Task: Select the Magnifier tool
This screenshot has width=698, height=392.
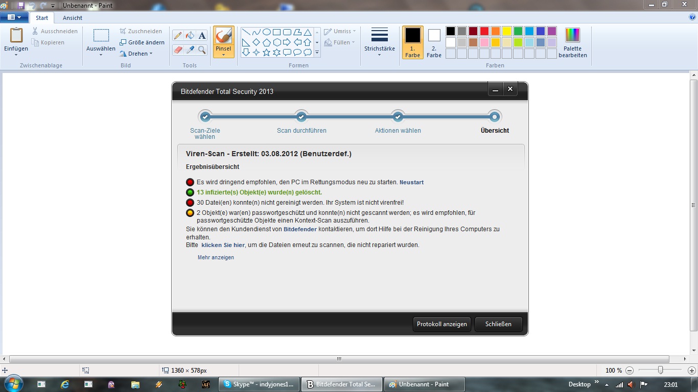Action: [x=202, y=50]
